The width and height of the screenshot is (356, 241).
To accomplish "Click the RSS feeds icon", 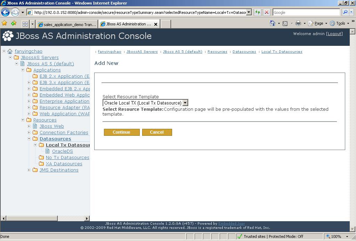I will [x=285, y=23].
